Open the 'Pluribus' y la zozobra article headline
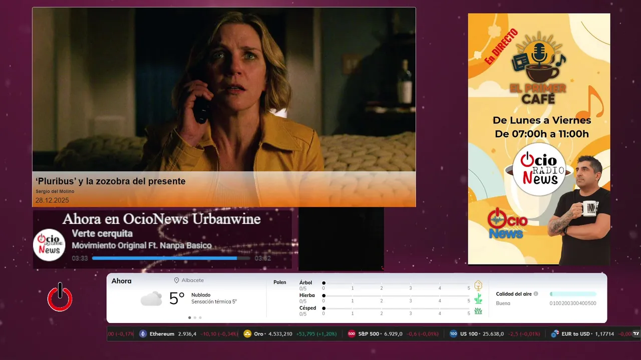The image size is (641, 360). pyautogui.click(x=111, y=181)
